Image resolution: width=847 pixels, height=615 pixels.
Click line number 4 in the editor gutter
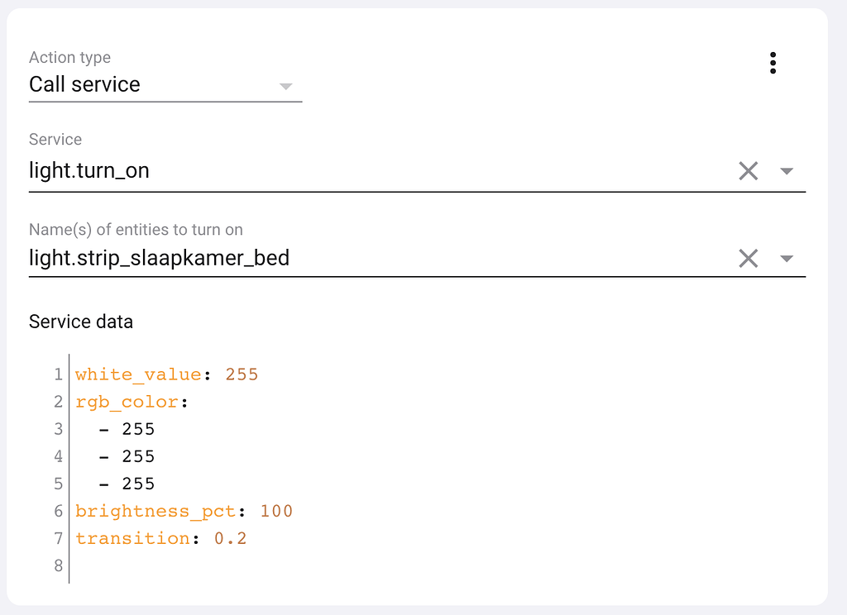point(58,455)
